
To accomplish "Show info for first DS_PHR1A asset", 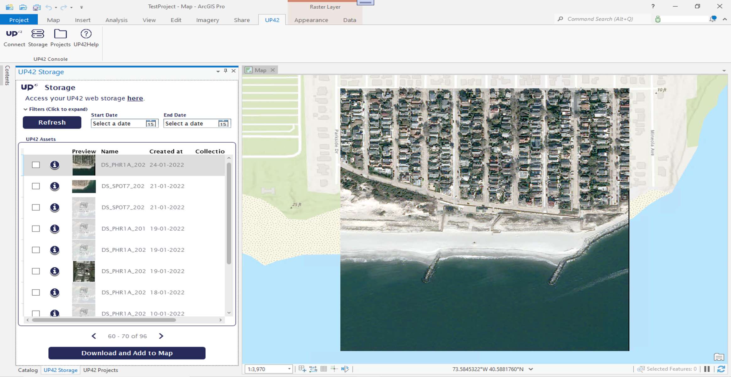I will click(x=55, y=165).
